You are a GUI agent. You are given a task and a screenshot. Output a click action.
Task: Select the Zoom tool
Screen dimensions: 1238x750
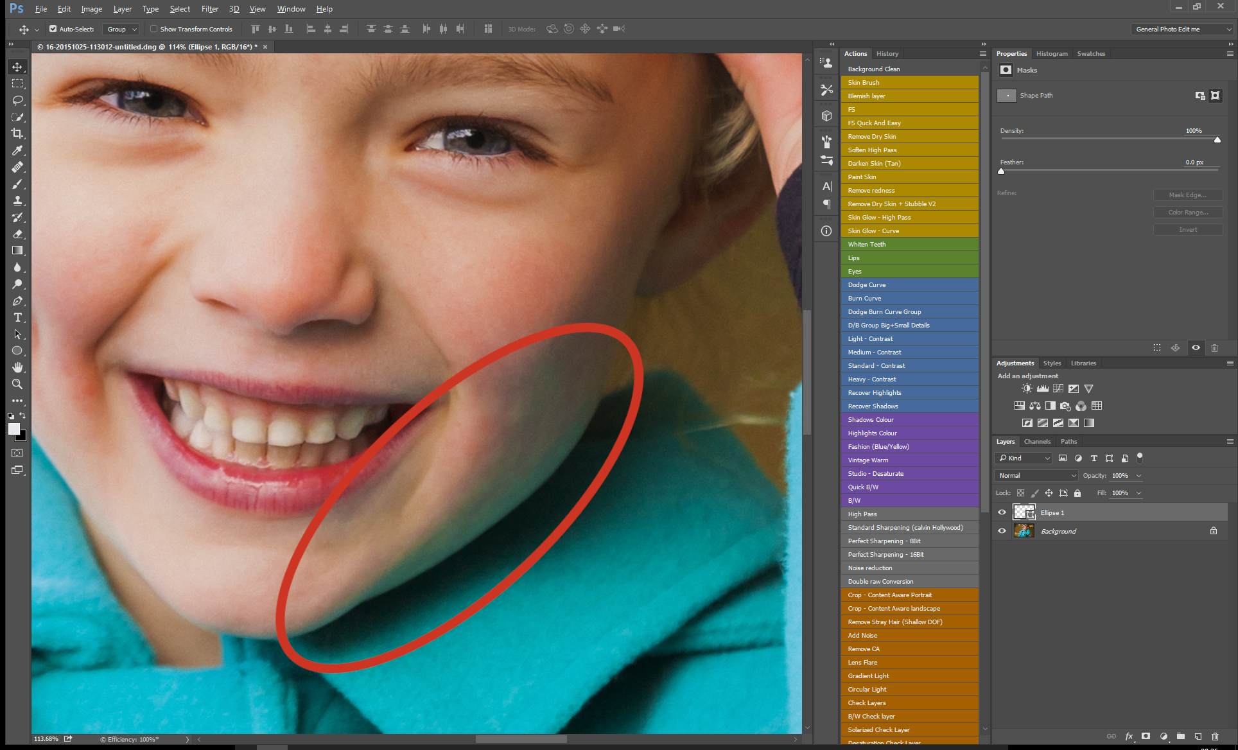pyautogui.click(x=17, y=384)
